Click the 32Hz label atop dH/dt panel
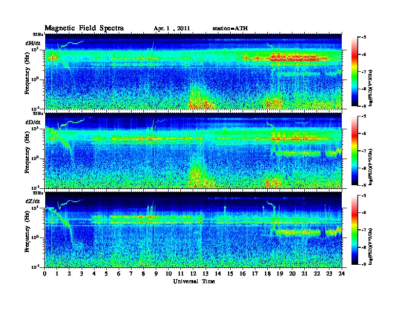The height and width of the screenshot is (314, 407). (38, 34)
